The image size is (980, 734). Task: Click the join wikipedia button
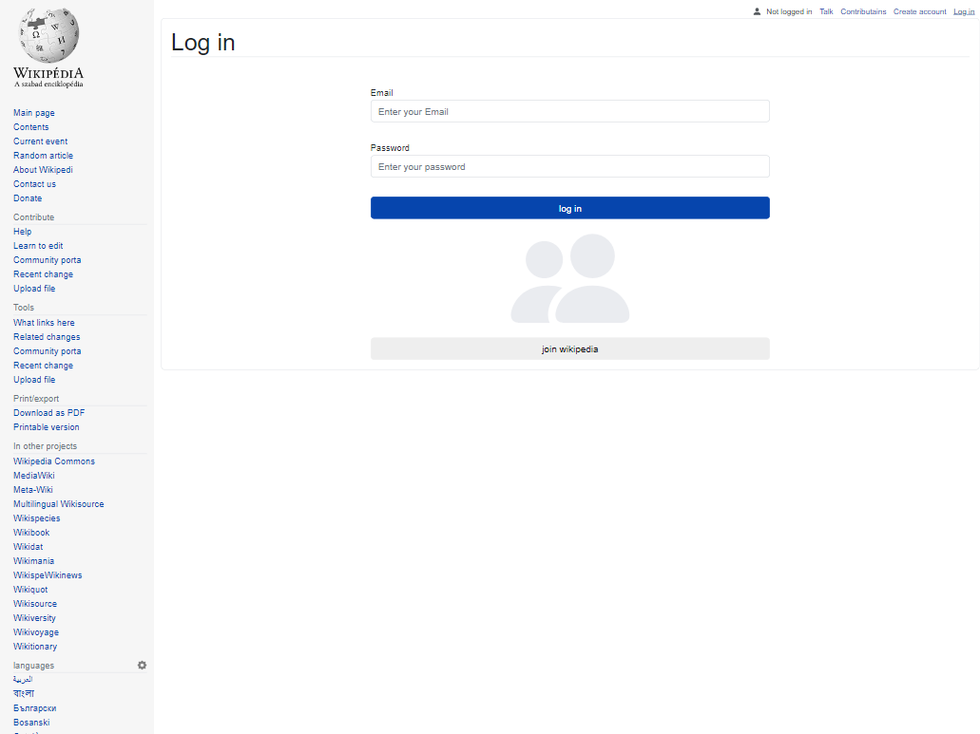[x=570, y=348]
